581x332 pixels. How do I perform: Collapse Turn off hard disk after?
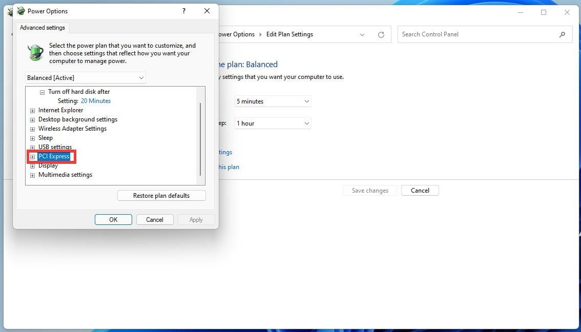click(42, 91)
